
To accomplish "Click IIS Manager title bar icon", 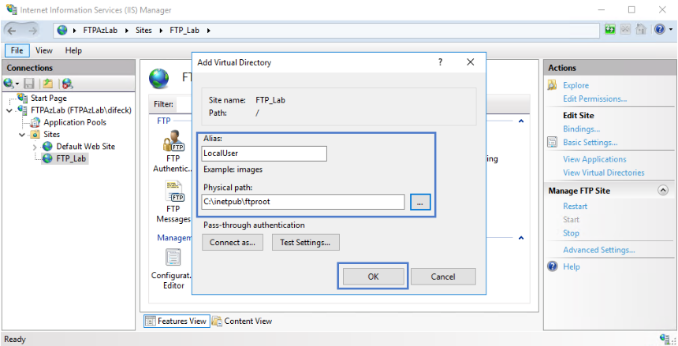I will (12, 9).
